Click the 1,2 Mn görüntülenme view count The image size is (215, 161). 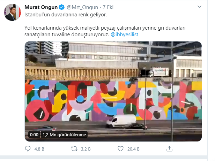pyautogui.click(x=64, y=135)
